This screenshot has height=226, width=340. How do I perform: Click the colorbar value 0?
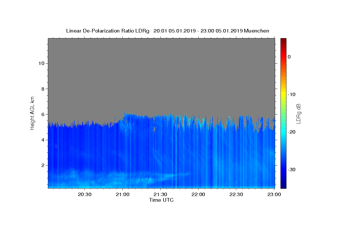coord(289,57)
